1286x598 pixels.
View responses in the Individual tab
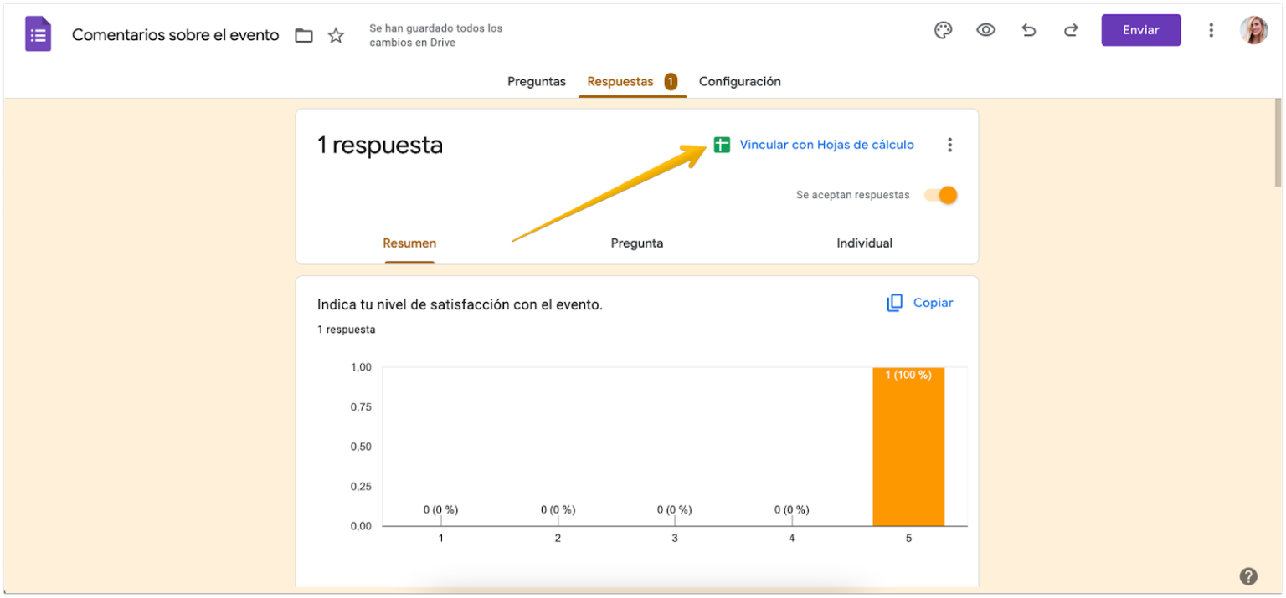point(864,243)
